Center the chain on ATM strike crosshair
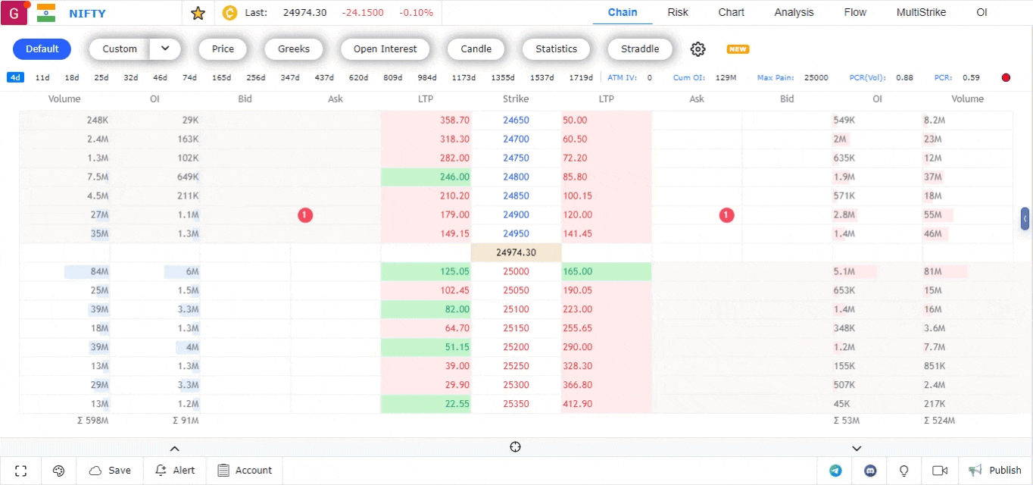Viewport: 1033px width, 485px height. point(516,447)
